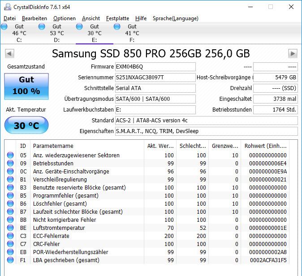Viewport: 302px width, 276px height.
Task: Select the E: drive status orb
Action: pyautogui.click(x=79, y=26)
